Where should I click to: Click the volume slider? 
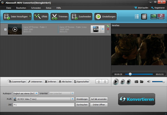(158, 82)
